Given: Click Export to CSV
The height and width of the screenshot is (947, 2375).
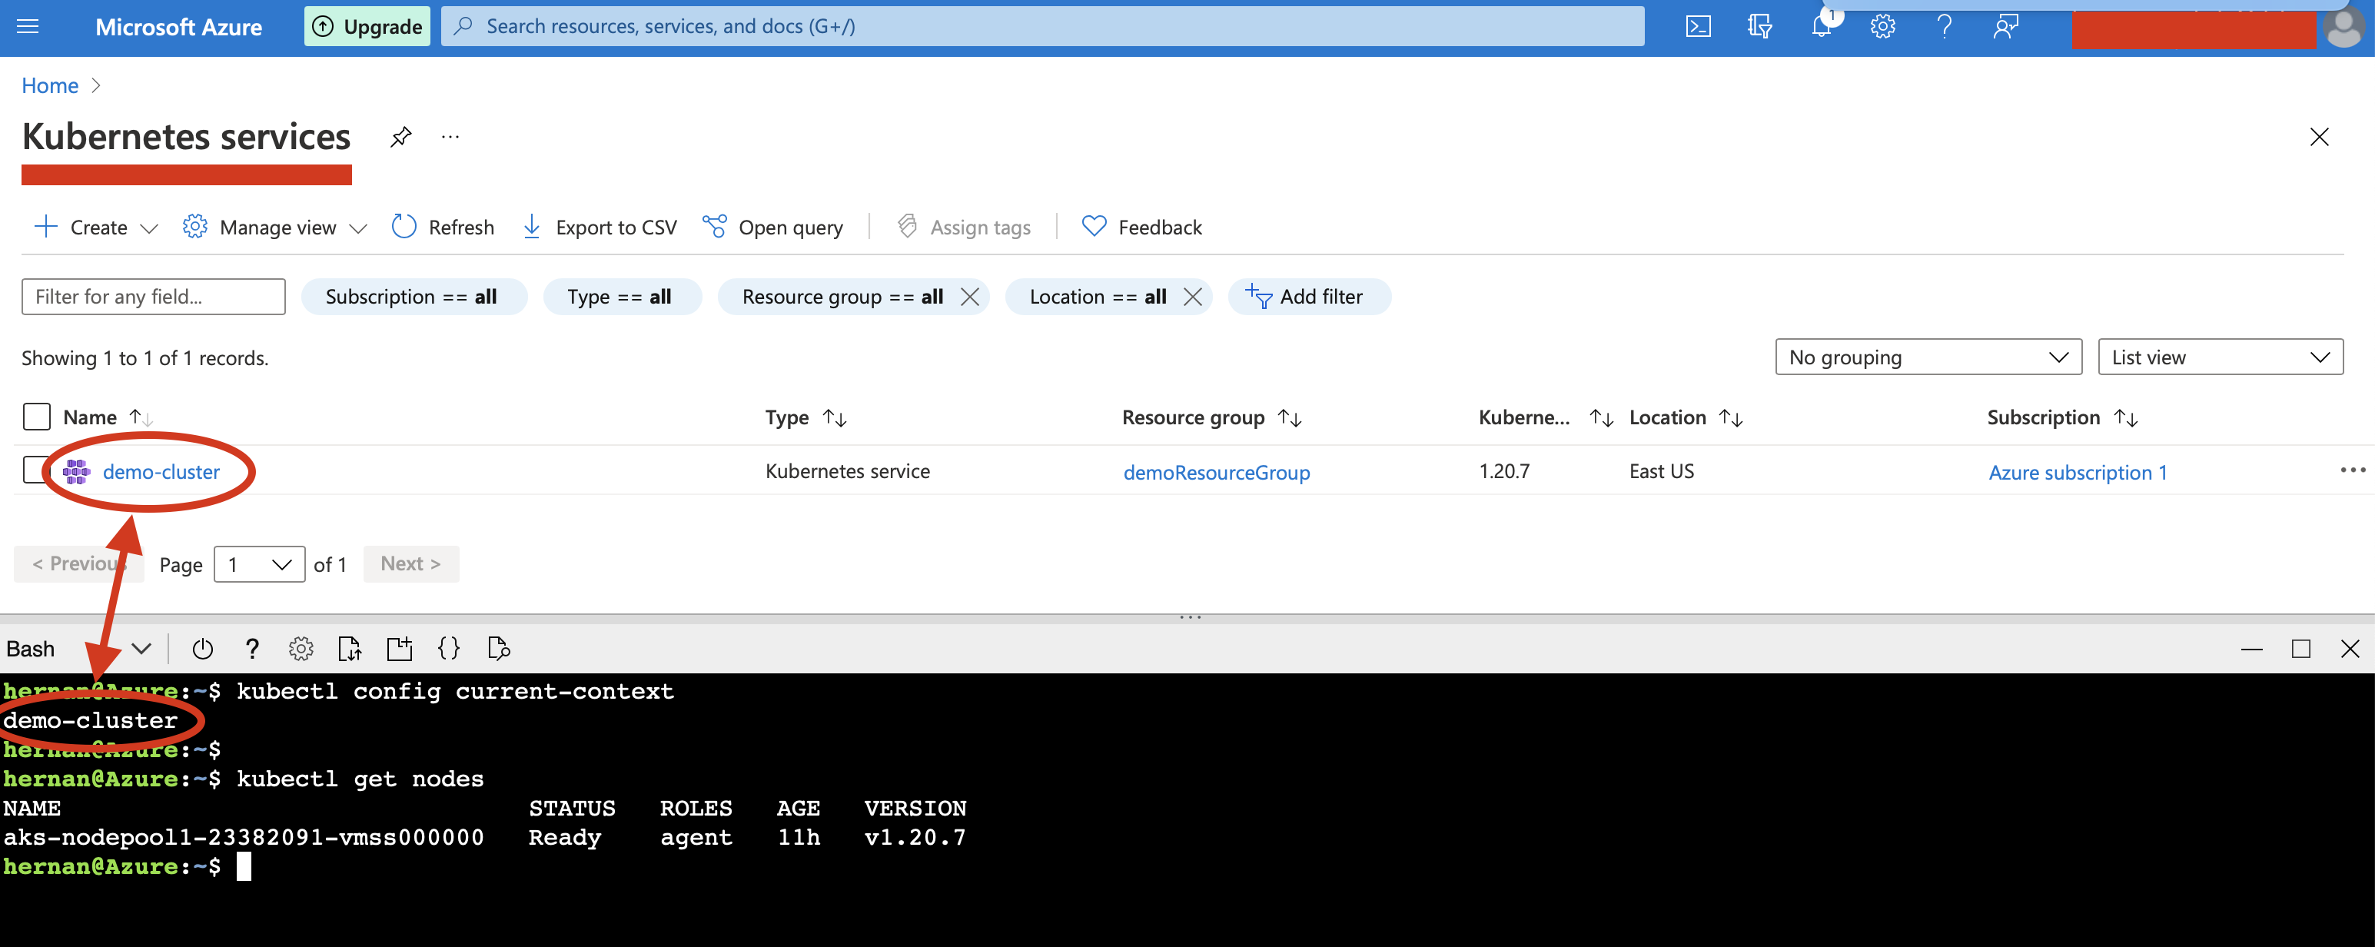Looking at the screenshot, I should tap(600, 227).
